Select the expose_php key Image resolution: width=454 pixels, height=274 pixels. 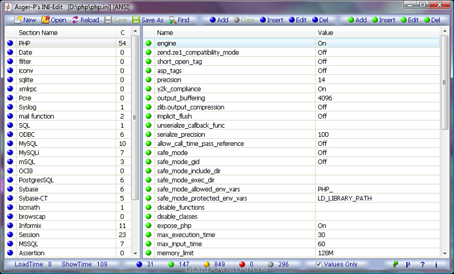coord(292,225)
